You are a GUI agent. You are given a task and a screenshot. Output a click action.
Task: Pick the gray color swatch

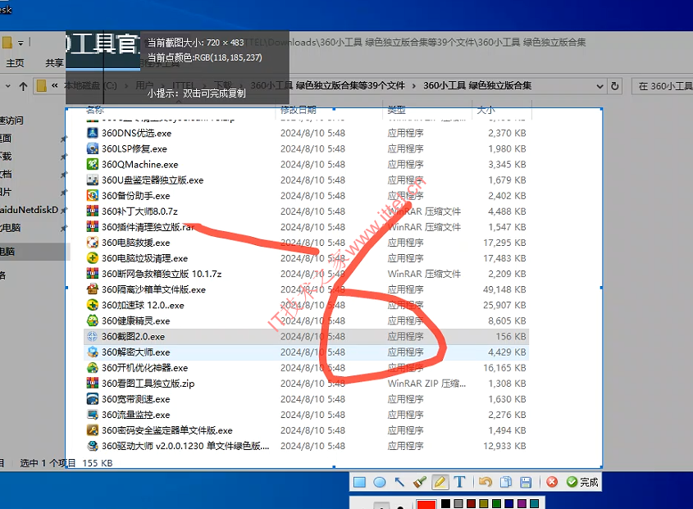[x=458, y=503]
